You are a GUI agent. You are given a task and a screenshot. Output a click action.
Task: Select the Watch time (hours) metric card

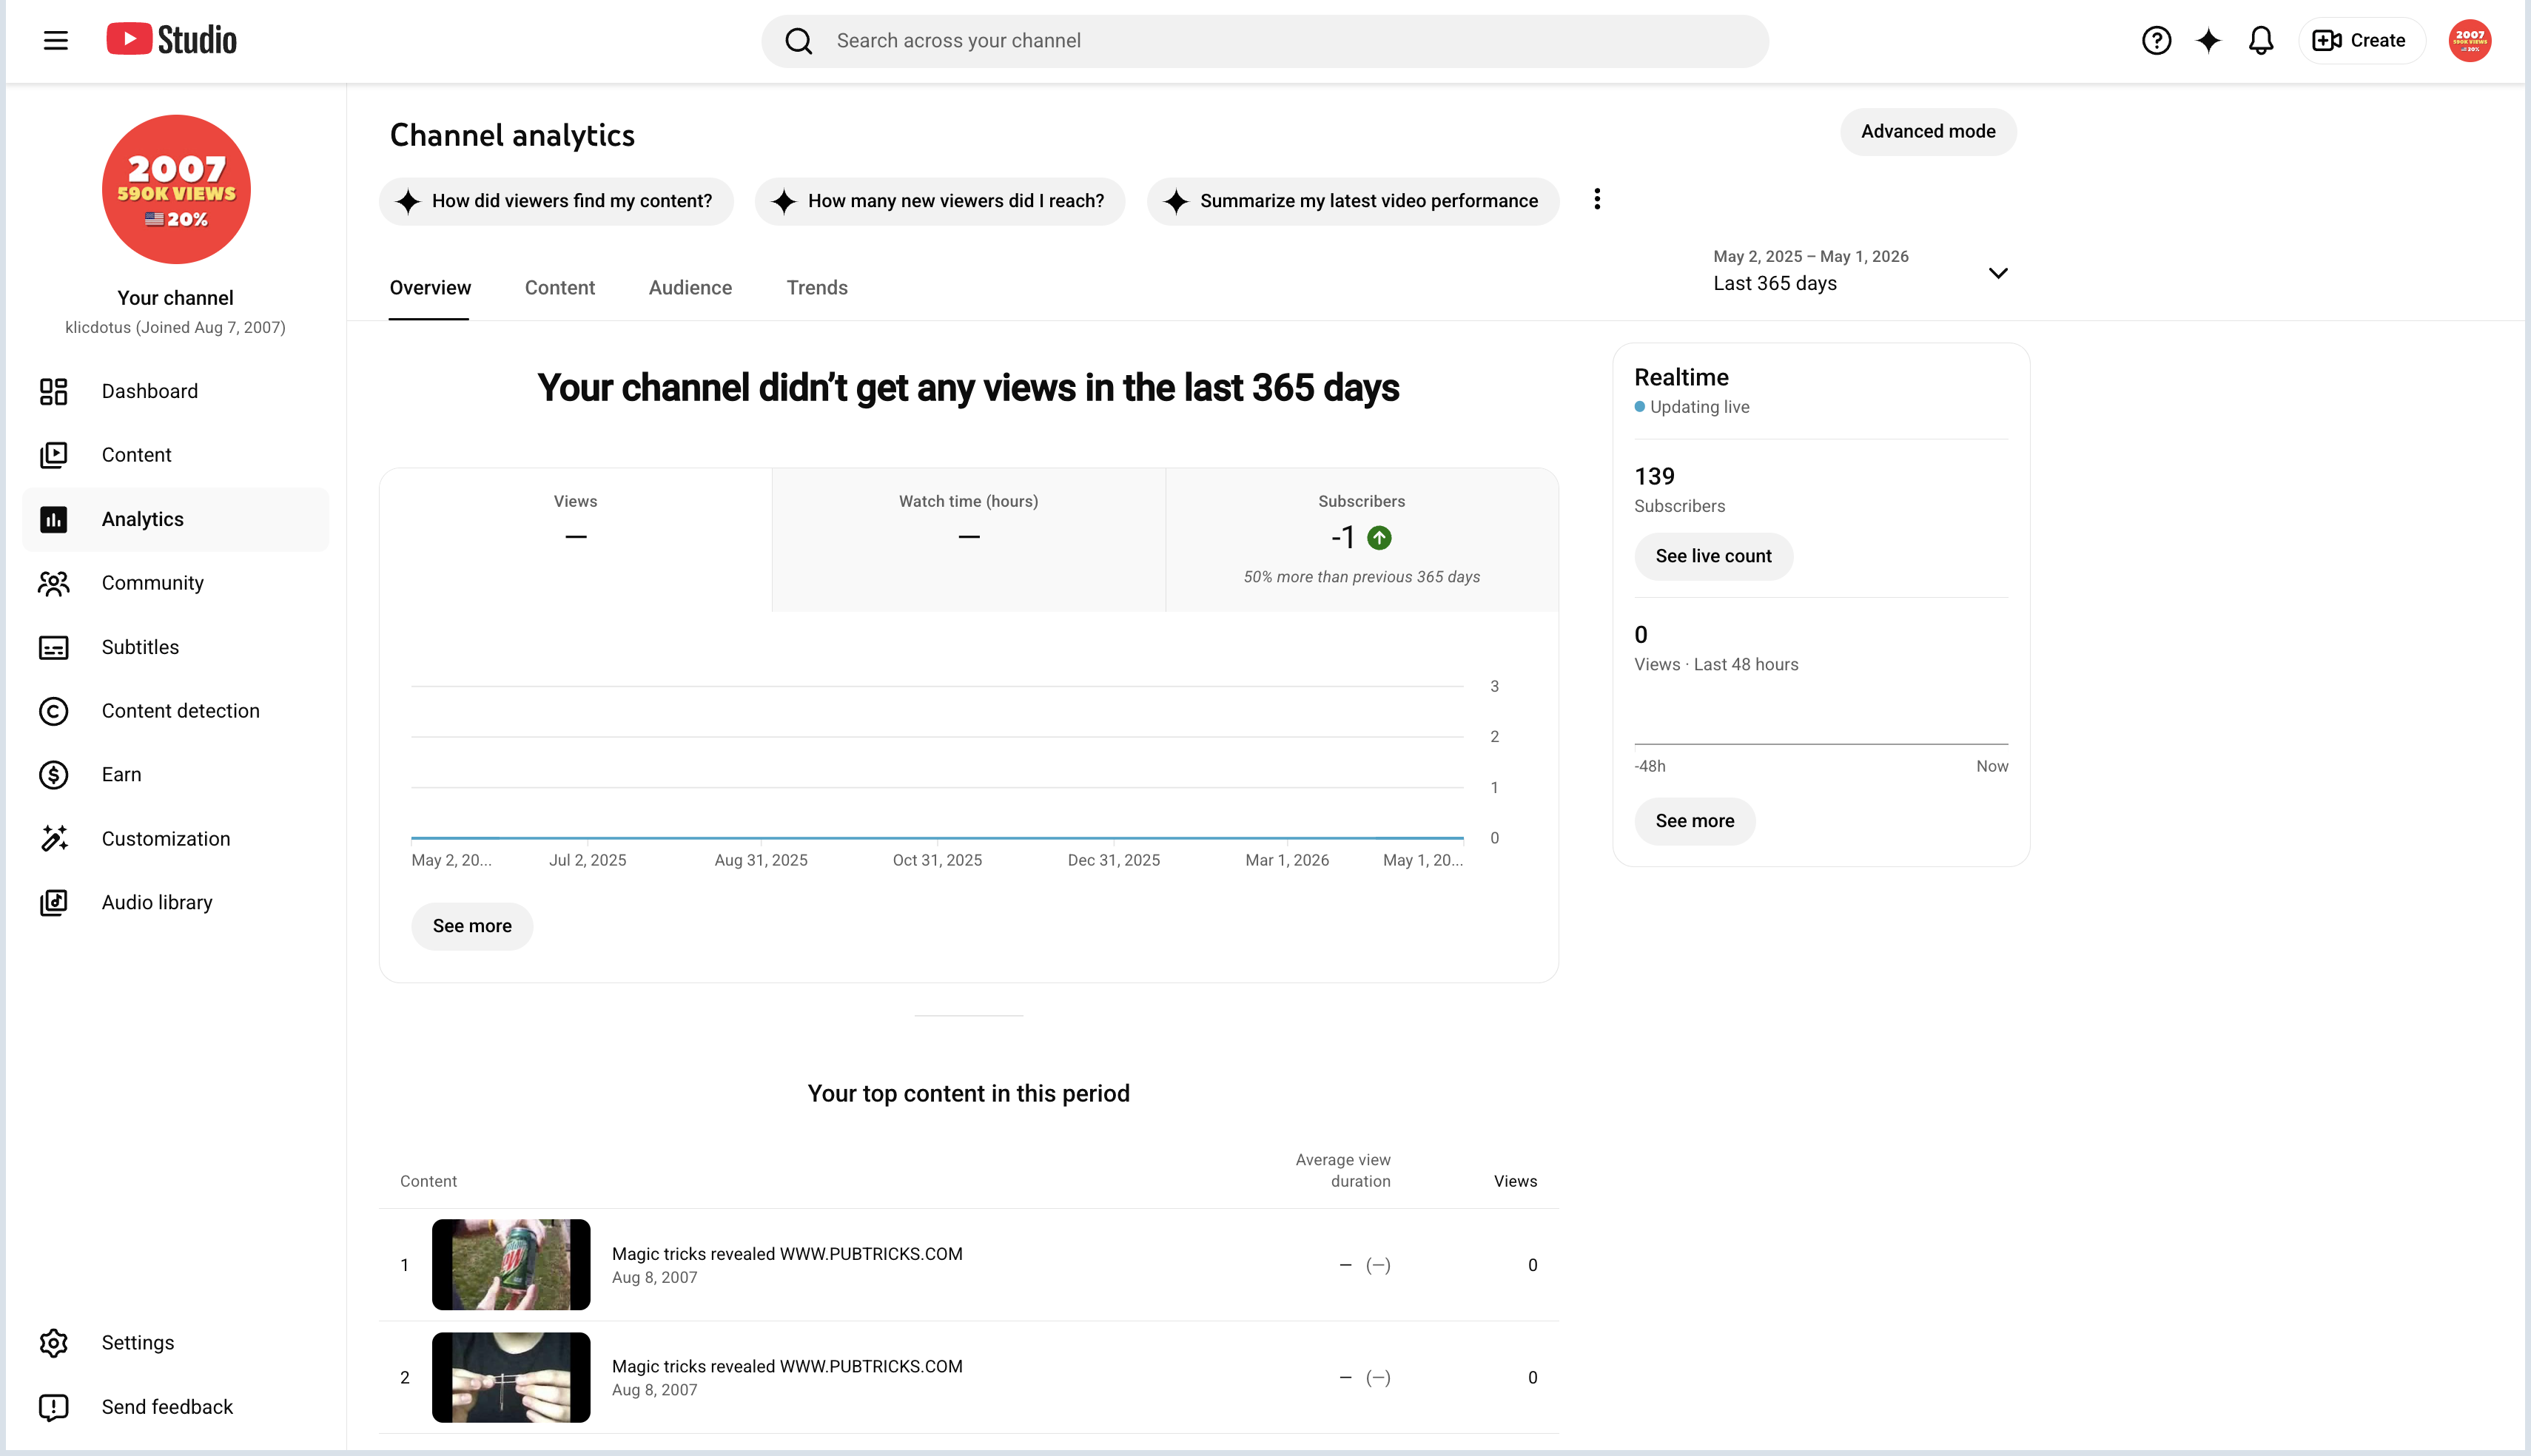pyautogui.click(x=968, y=539)
